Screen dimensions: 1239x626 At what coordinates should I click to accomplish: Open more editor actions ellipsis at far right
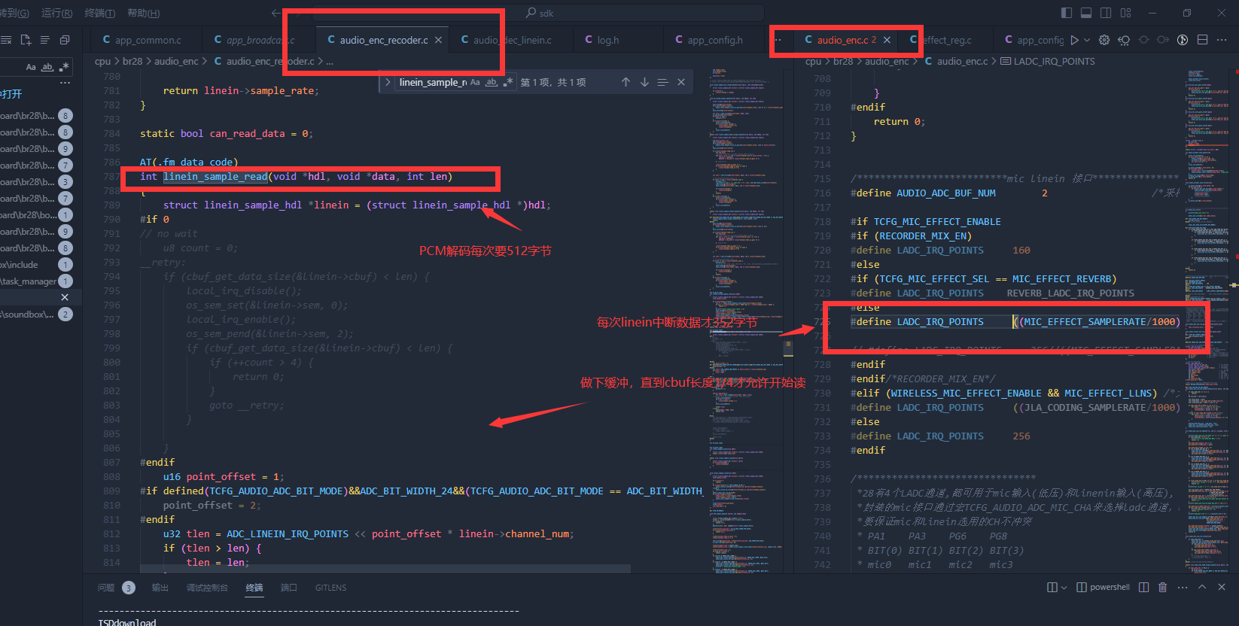1222,40
